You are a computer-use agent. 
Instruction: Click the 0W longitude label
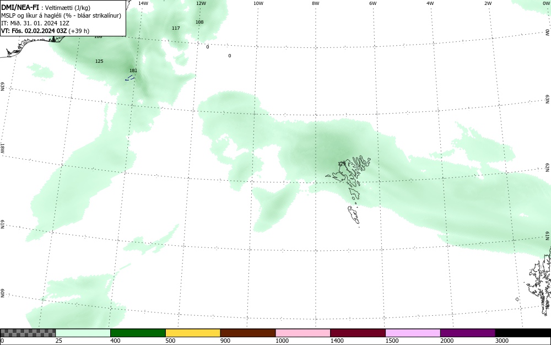[545, 3]
